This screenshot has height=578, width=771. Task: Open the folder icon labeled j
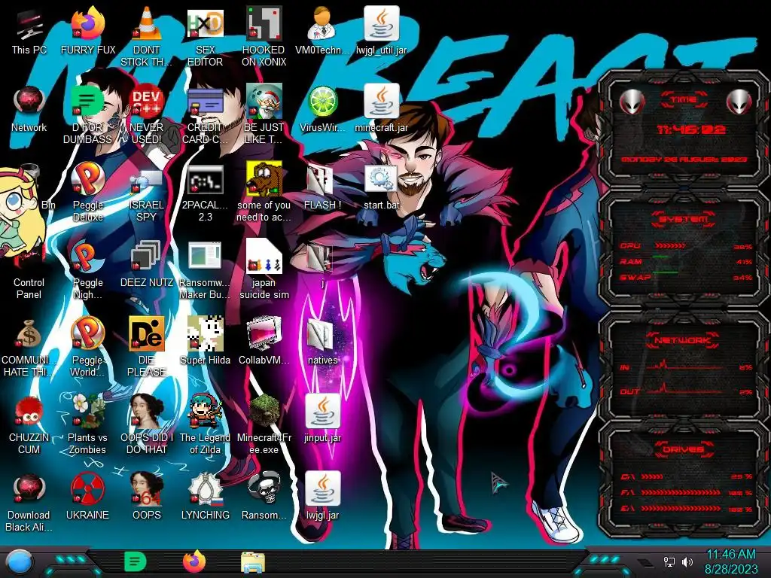[x=322, y=263]
